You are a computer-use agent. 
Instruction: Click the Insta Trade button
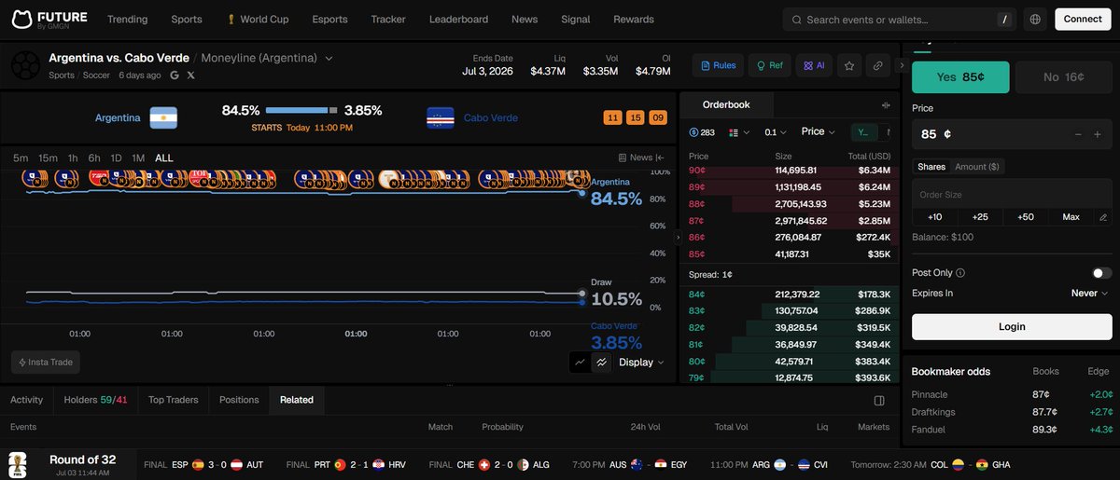click(x=46, y=363)
